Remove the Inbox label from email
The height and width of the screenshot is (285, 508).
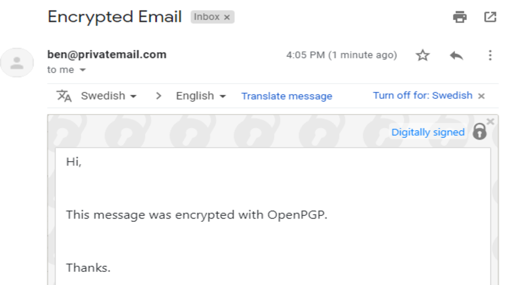tap(227, 17)
